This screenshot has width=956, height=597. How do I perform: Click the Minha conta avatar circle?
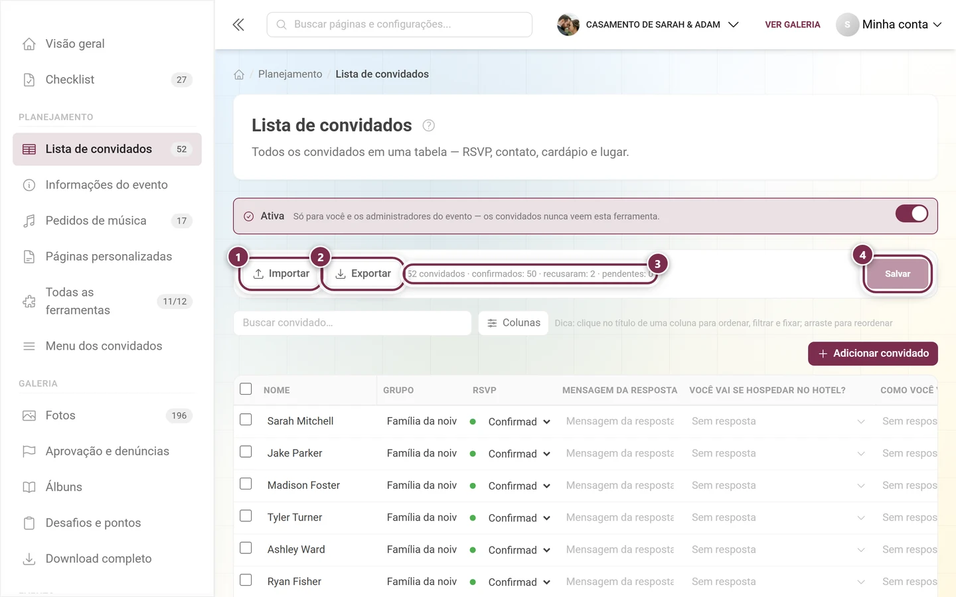(x=847, y=25)
